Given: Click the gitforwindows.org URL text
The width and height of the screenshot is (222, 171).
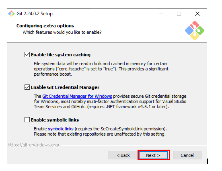Looking at the screenshot, I should [x=33, y=145].
